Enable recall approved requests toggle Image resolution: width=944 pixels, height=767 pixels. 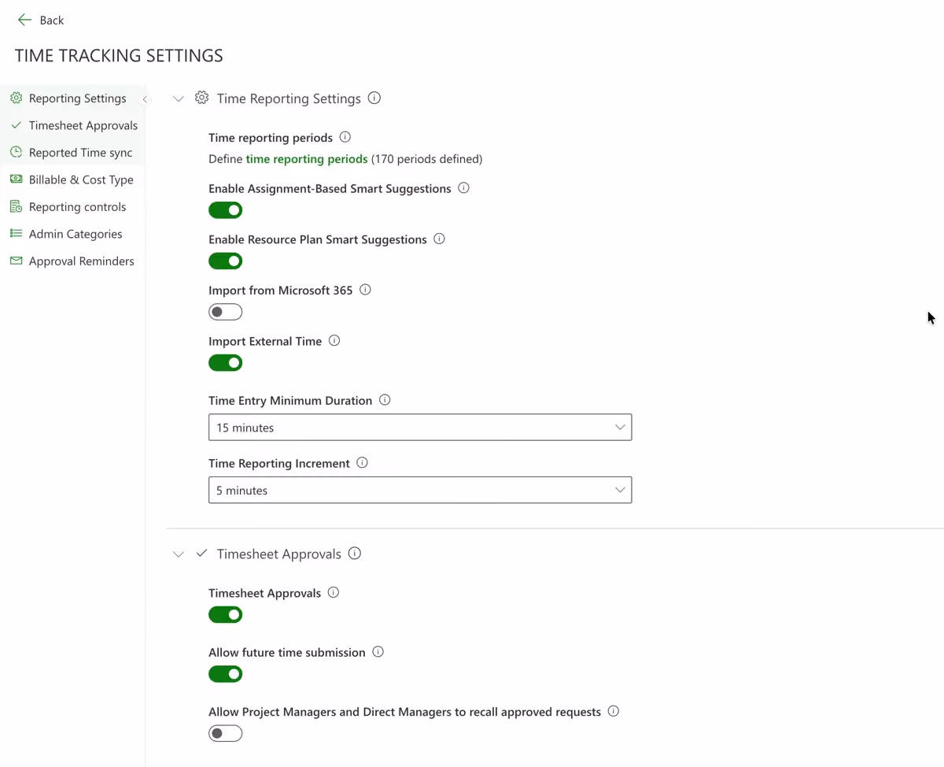coord(226,733)
